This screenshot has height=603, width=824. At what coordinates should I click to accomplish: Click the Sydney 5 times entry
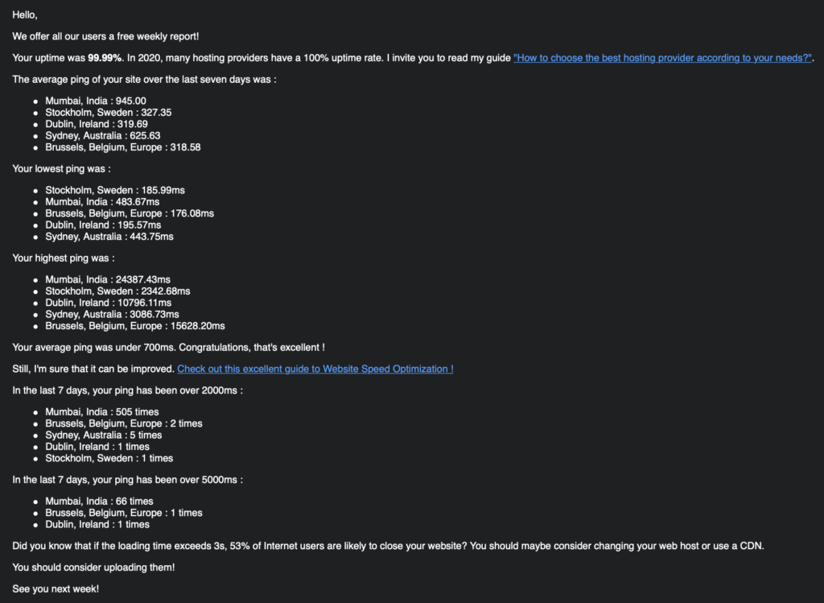(x=104, y=436)
